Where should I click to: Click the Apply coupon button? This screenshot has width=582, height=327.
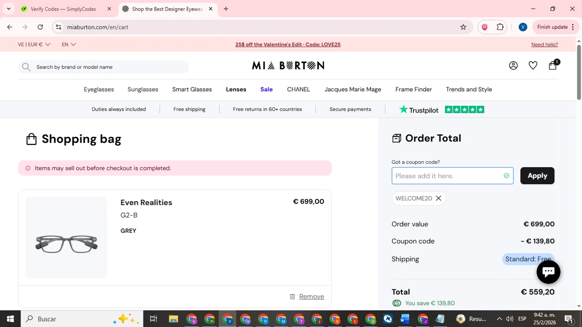[x=537, y=176]
